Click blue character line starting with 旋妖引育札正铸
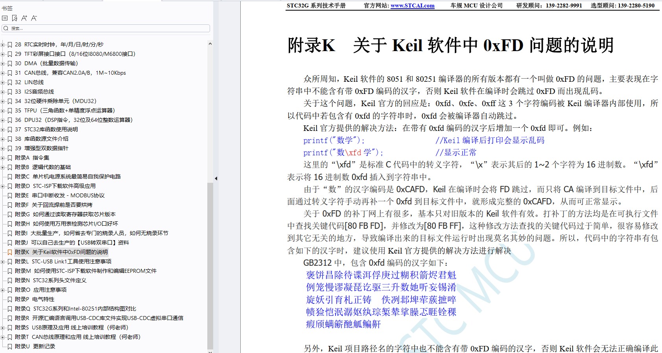The height and width of the screenshot is (353, 662). [x=381, y=300]
